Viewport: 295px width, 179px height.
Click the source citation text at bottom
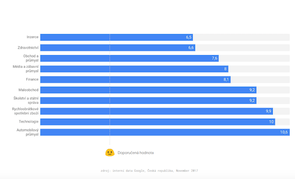tap(147, 171)
